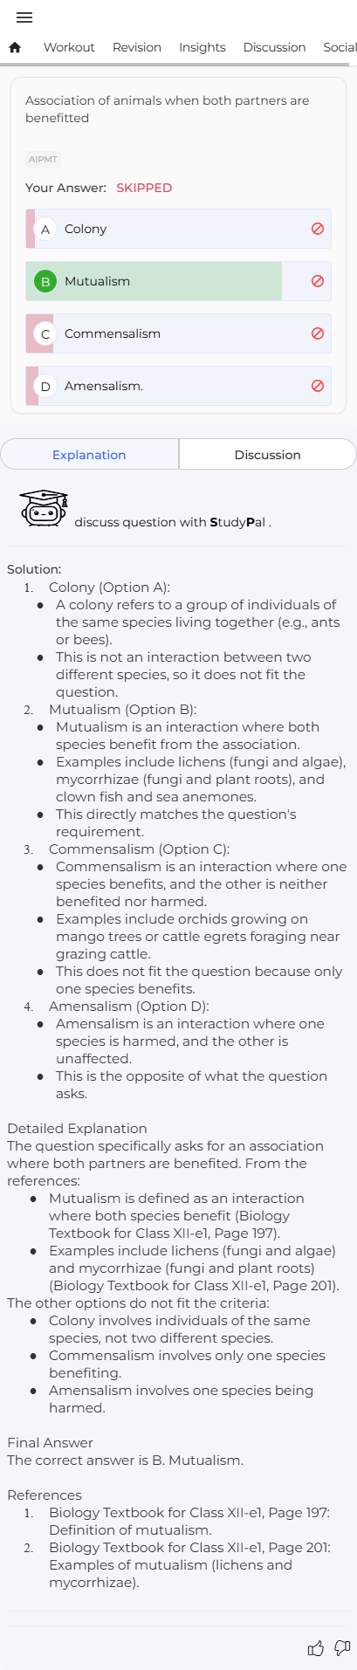Open the hamburger menu
This screenshot has height=1670, width=357.
(24, 17)
